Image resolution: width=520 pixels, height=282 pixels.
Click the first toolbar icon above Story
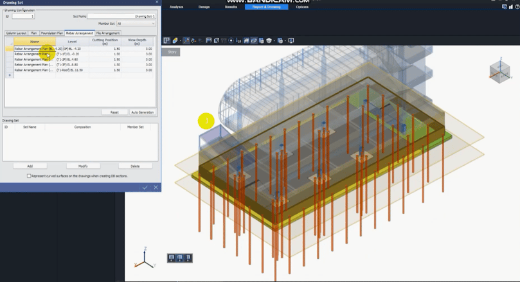[x=166, y=40]
